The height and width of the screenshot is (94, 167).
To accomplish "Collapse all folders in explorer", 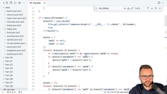I will [20, 3].
